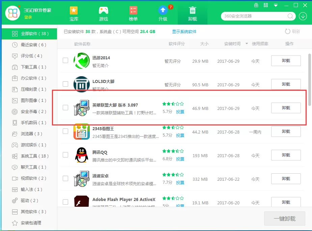Screen dimensions: 312x231
Task: Tick the checkbox for Adobe Flash Player
Action: [65, 202]
